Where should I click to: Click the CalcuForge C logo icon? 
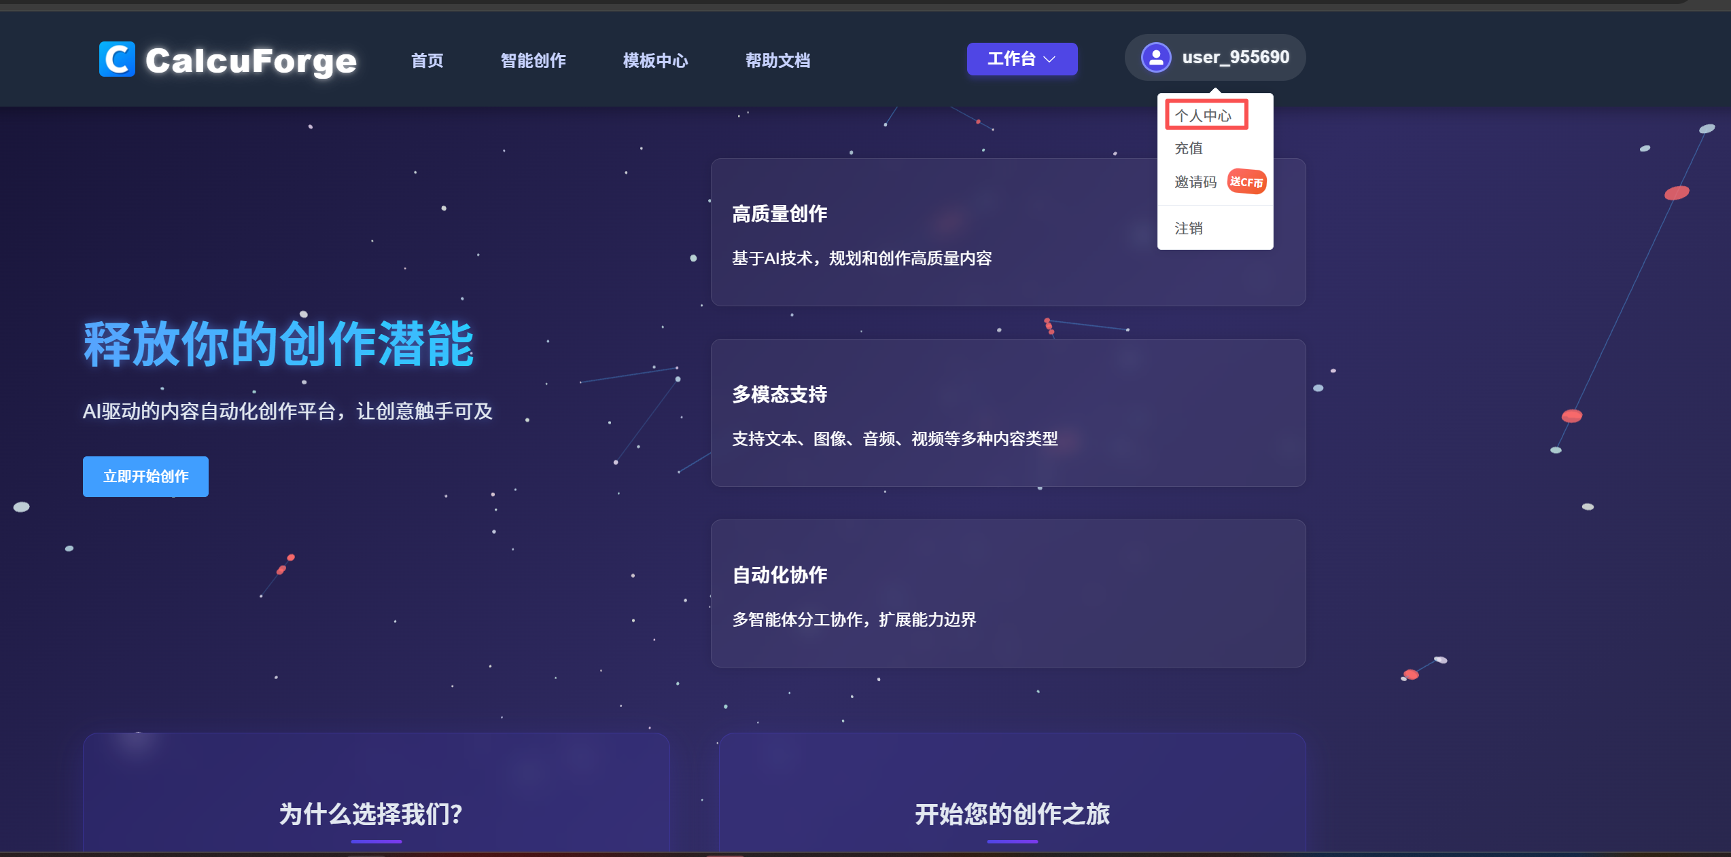(117, 60)
